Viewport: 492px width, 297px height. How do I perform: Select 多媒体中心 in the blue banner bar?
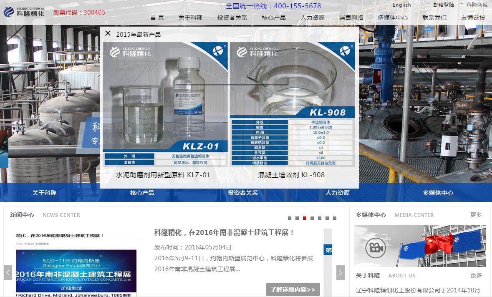coord(438,193)
